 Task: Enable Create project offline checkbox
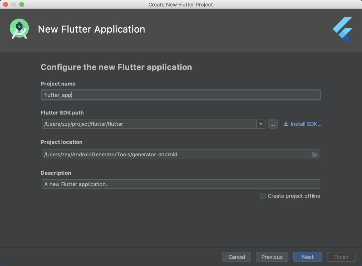point(263,196)
